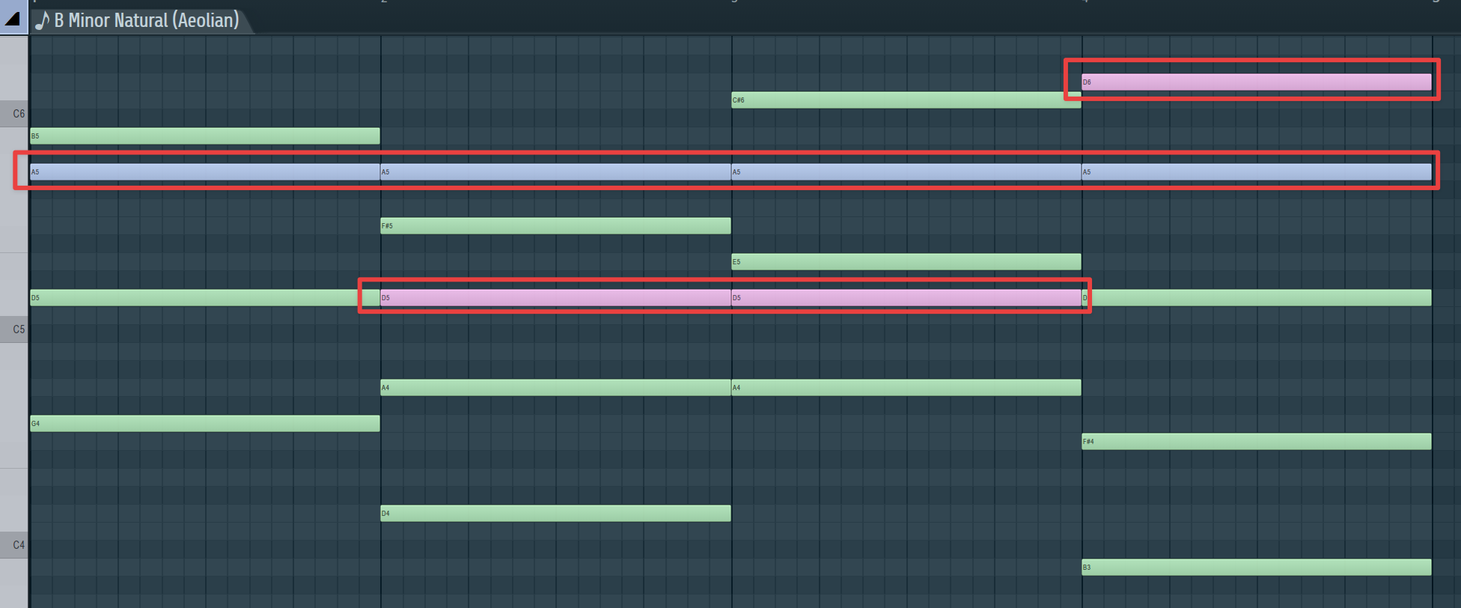The height and width of the screenshot is (608, 1461).
Task: Select the F#4 note
Action: [x=1256, y=442]
